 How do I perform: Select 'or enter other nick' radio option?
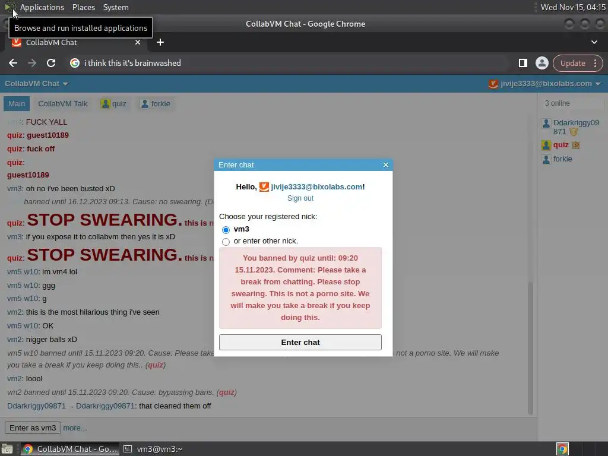click(226, 242)
